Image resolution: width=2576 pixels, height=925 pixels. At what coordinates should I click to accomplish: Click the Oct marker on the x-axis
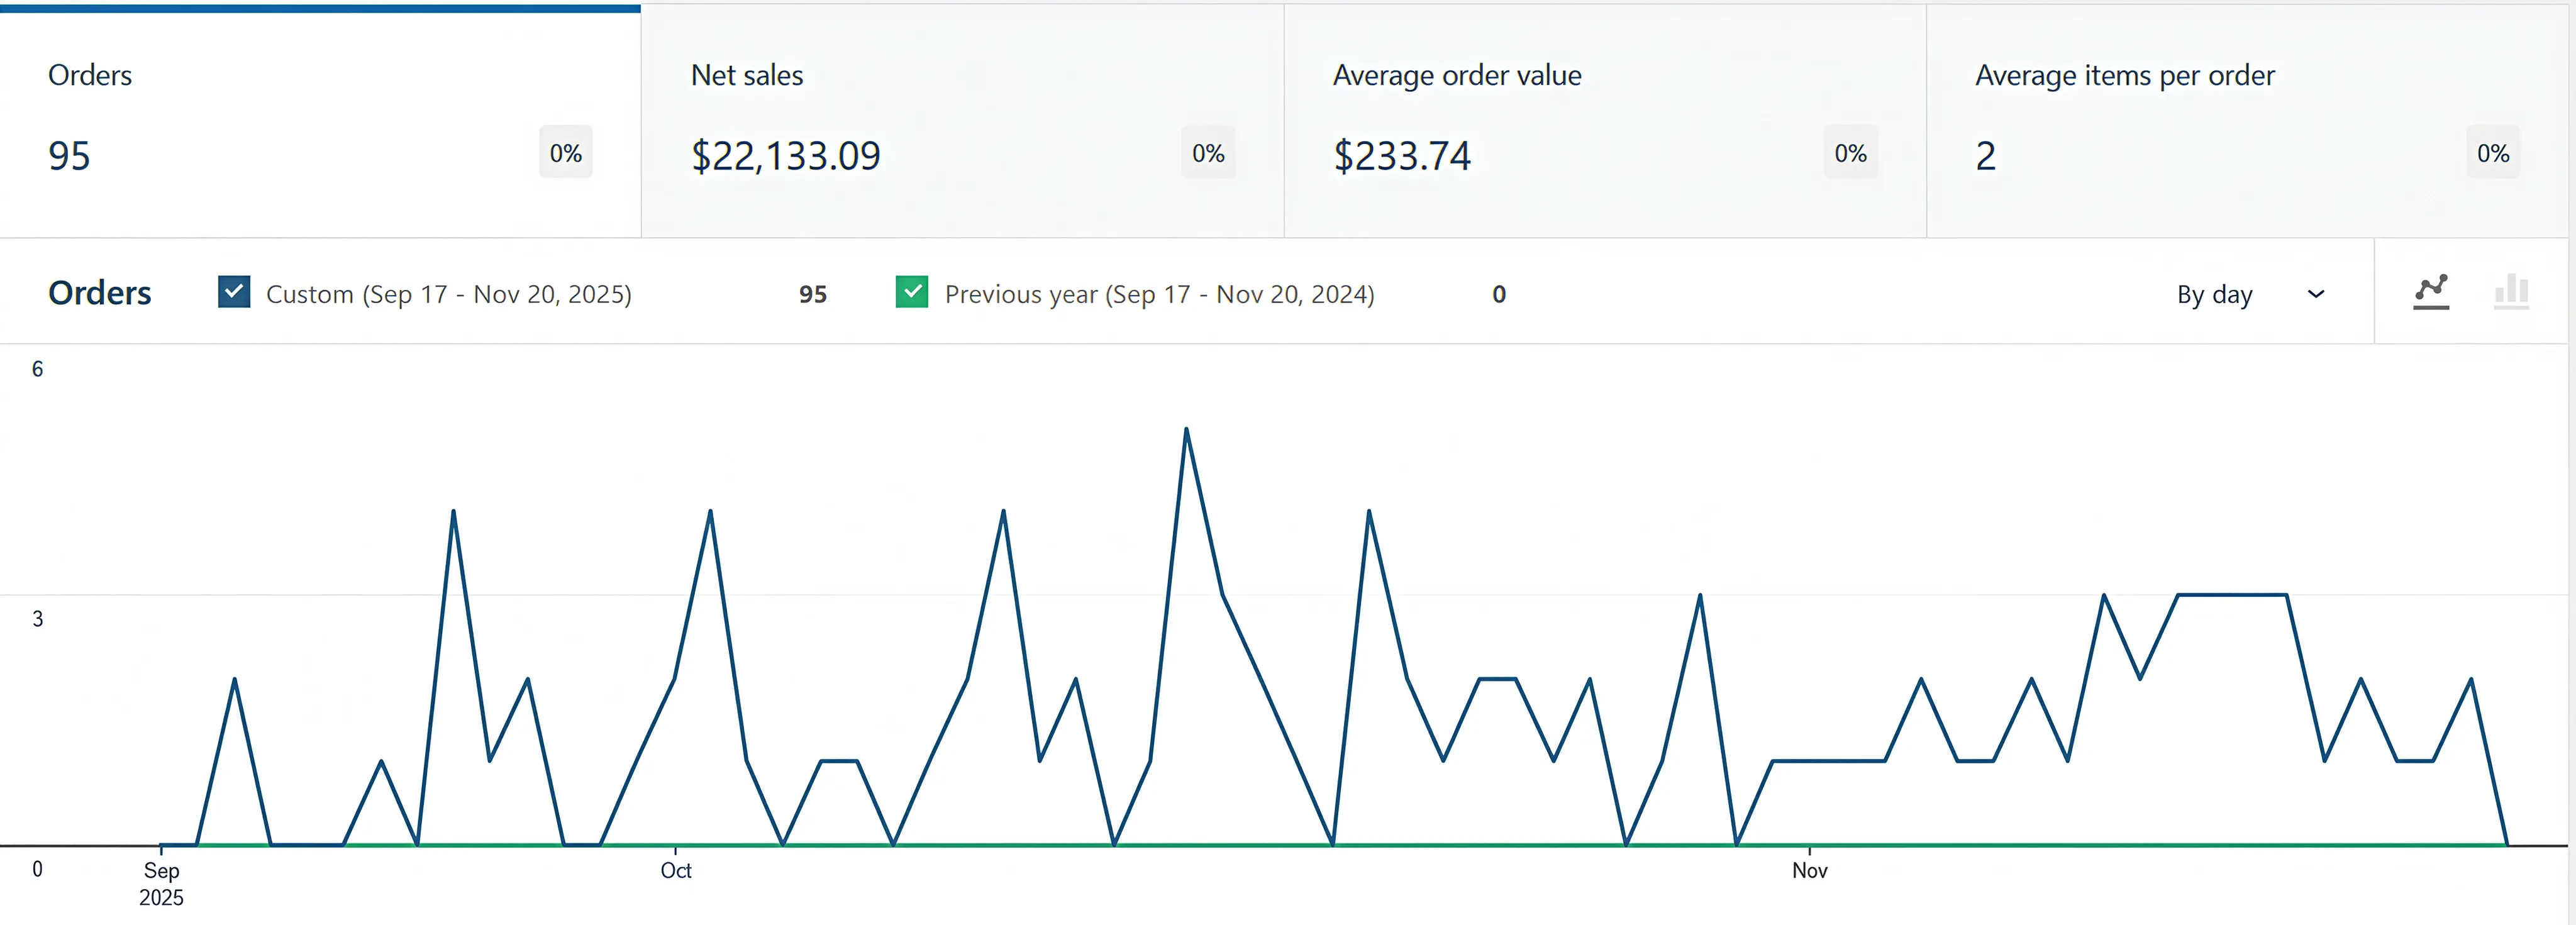tap(676, 869)
